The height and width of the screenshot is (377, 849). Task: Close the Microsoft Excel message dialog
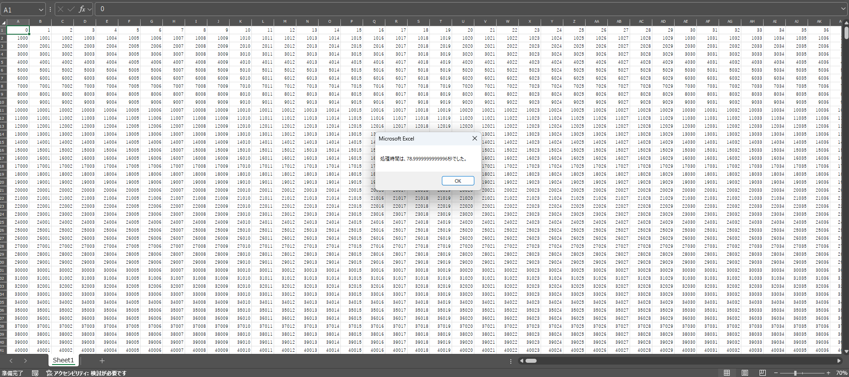click(474, 138)
